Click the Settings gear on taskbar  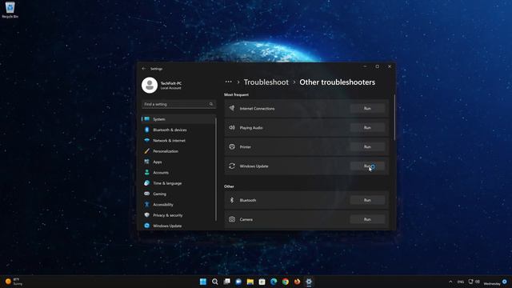pyautogui.click(x=309, y=282)
